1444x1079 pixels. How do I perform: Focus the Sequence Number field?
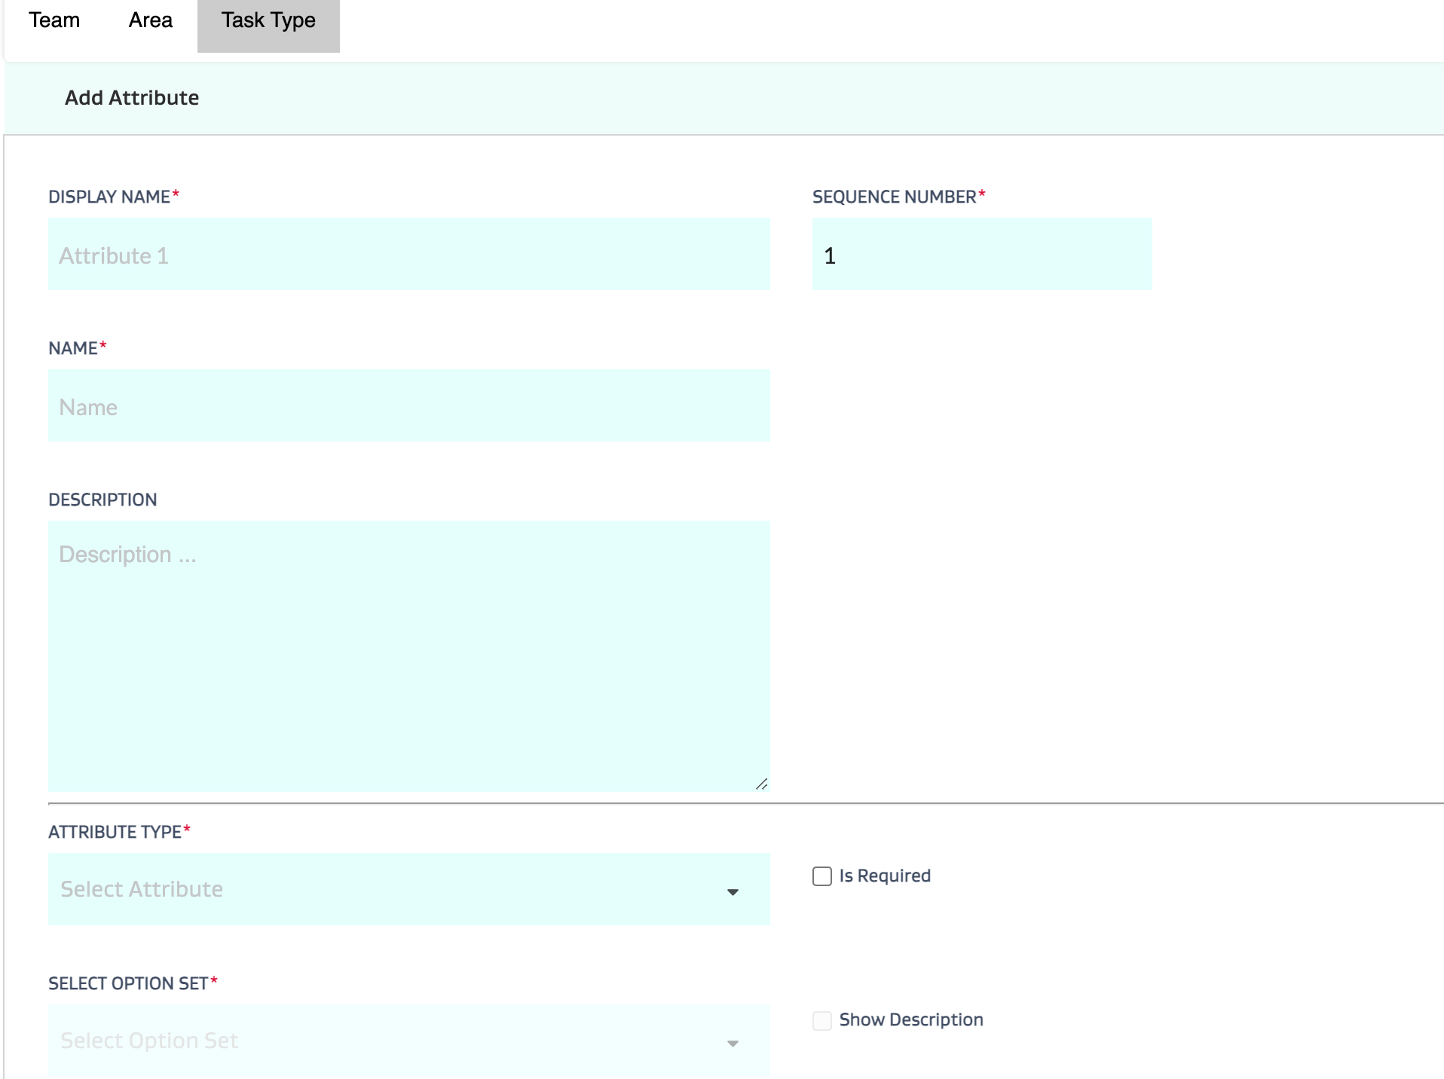point(981,255)
